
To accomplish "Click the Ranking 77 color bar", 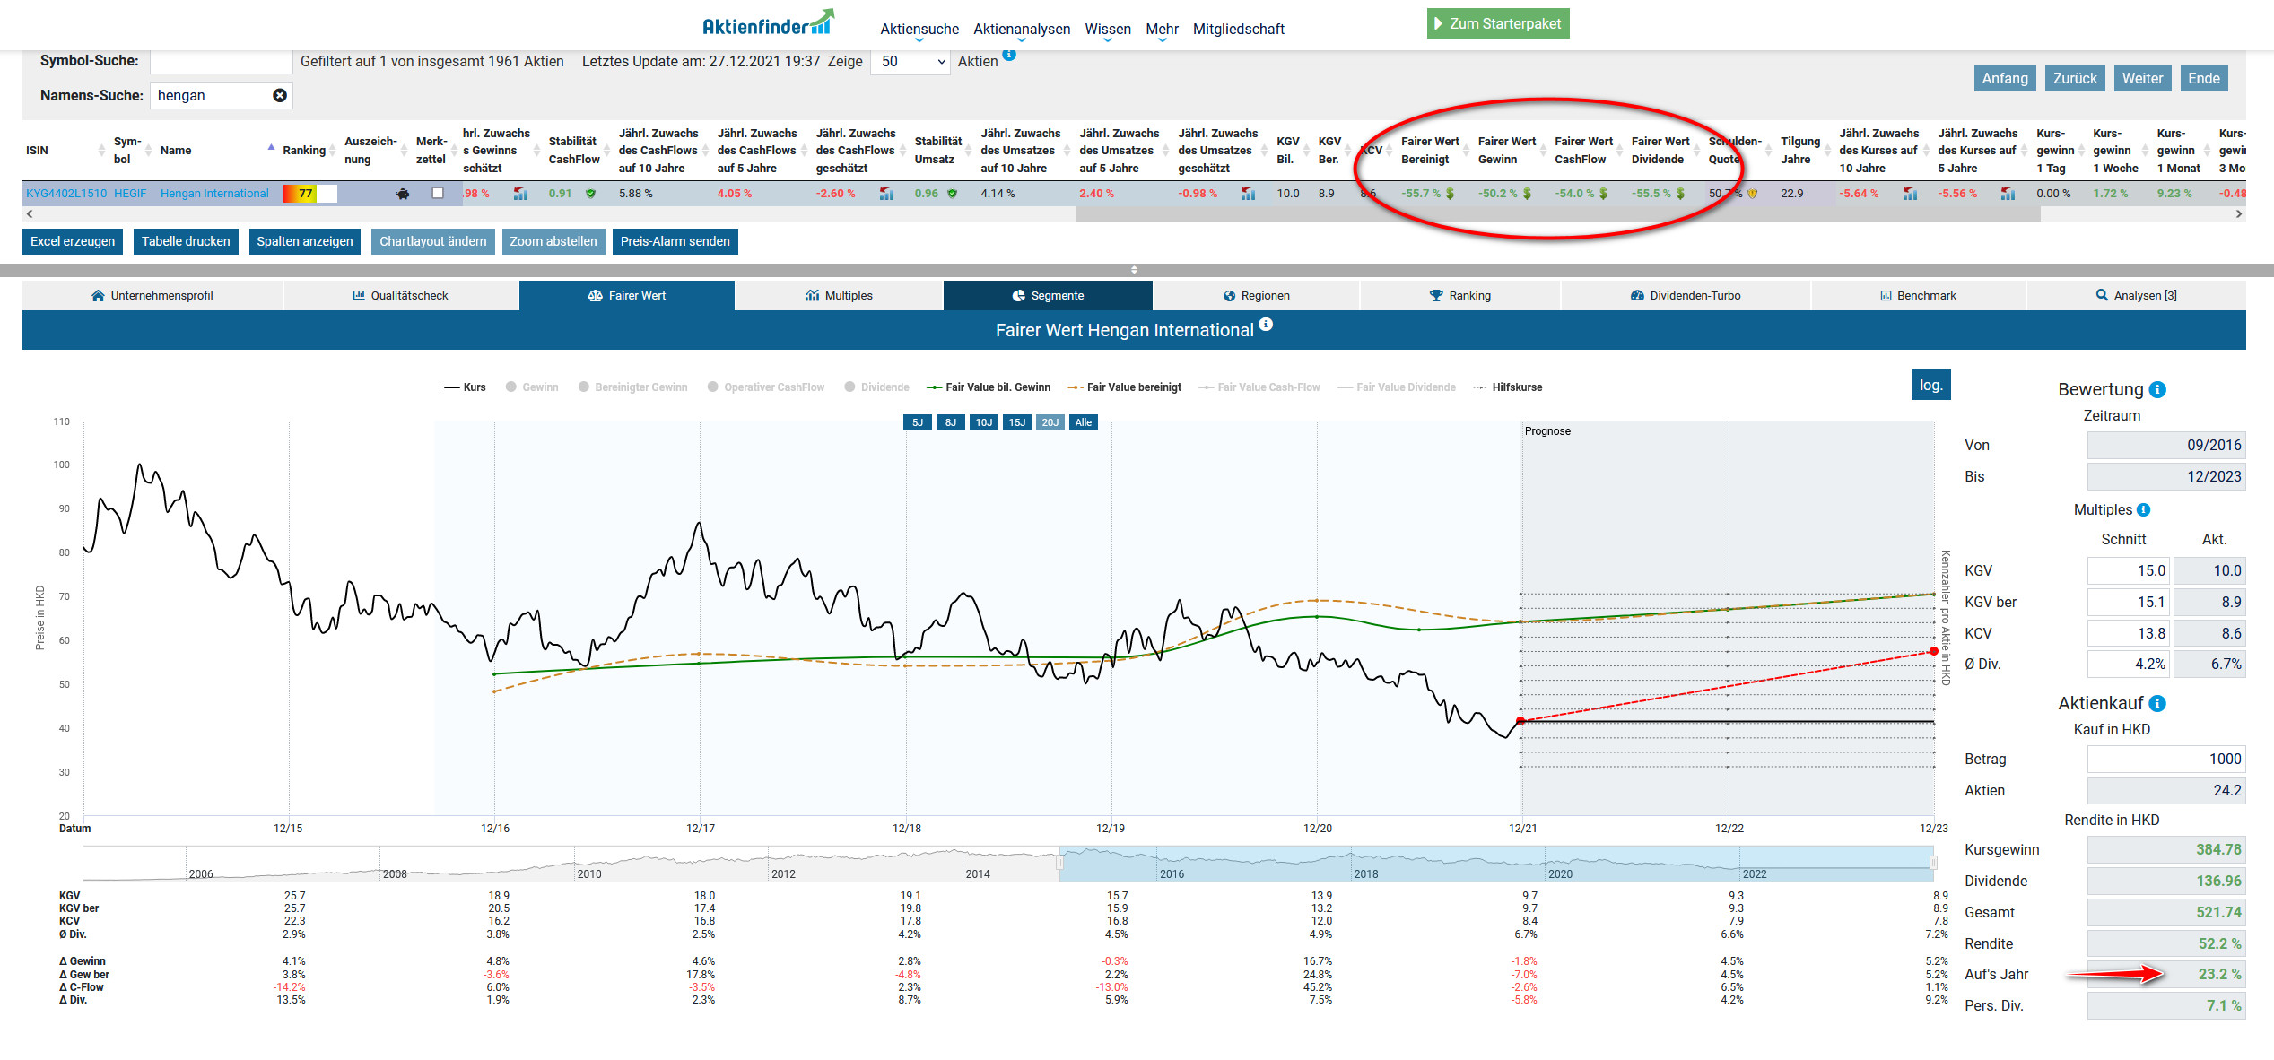I will pos(309,194).
